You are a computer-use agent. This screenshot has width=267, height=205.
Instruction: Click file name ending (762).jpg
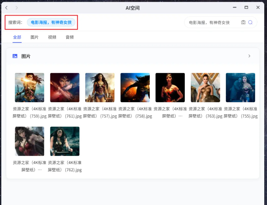(x=65, y=166)
